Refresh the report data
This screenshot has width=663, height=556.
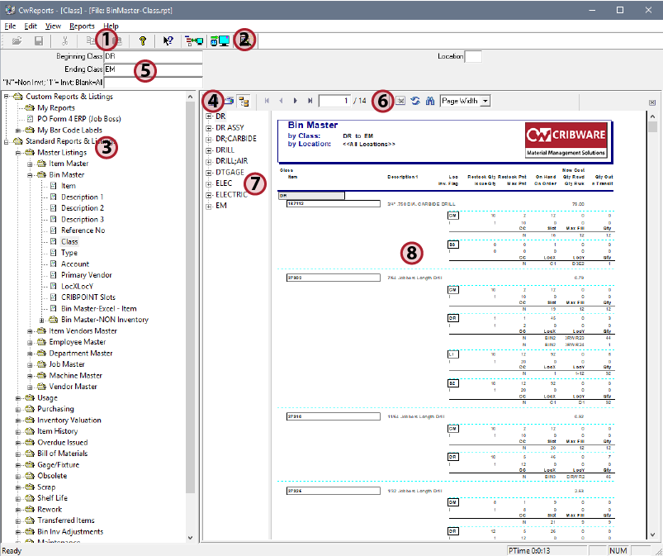(415, 100)
